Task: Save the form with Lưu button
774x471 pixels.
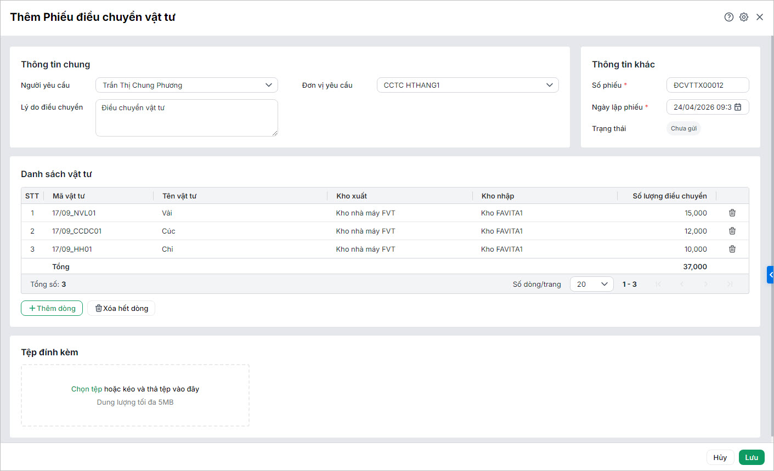Action: point(751,457)
